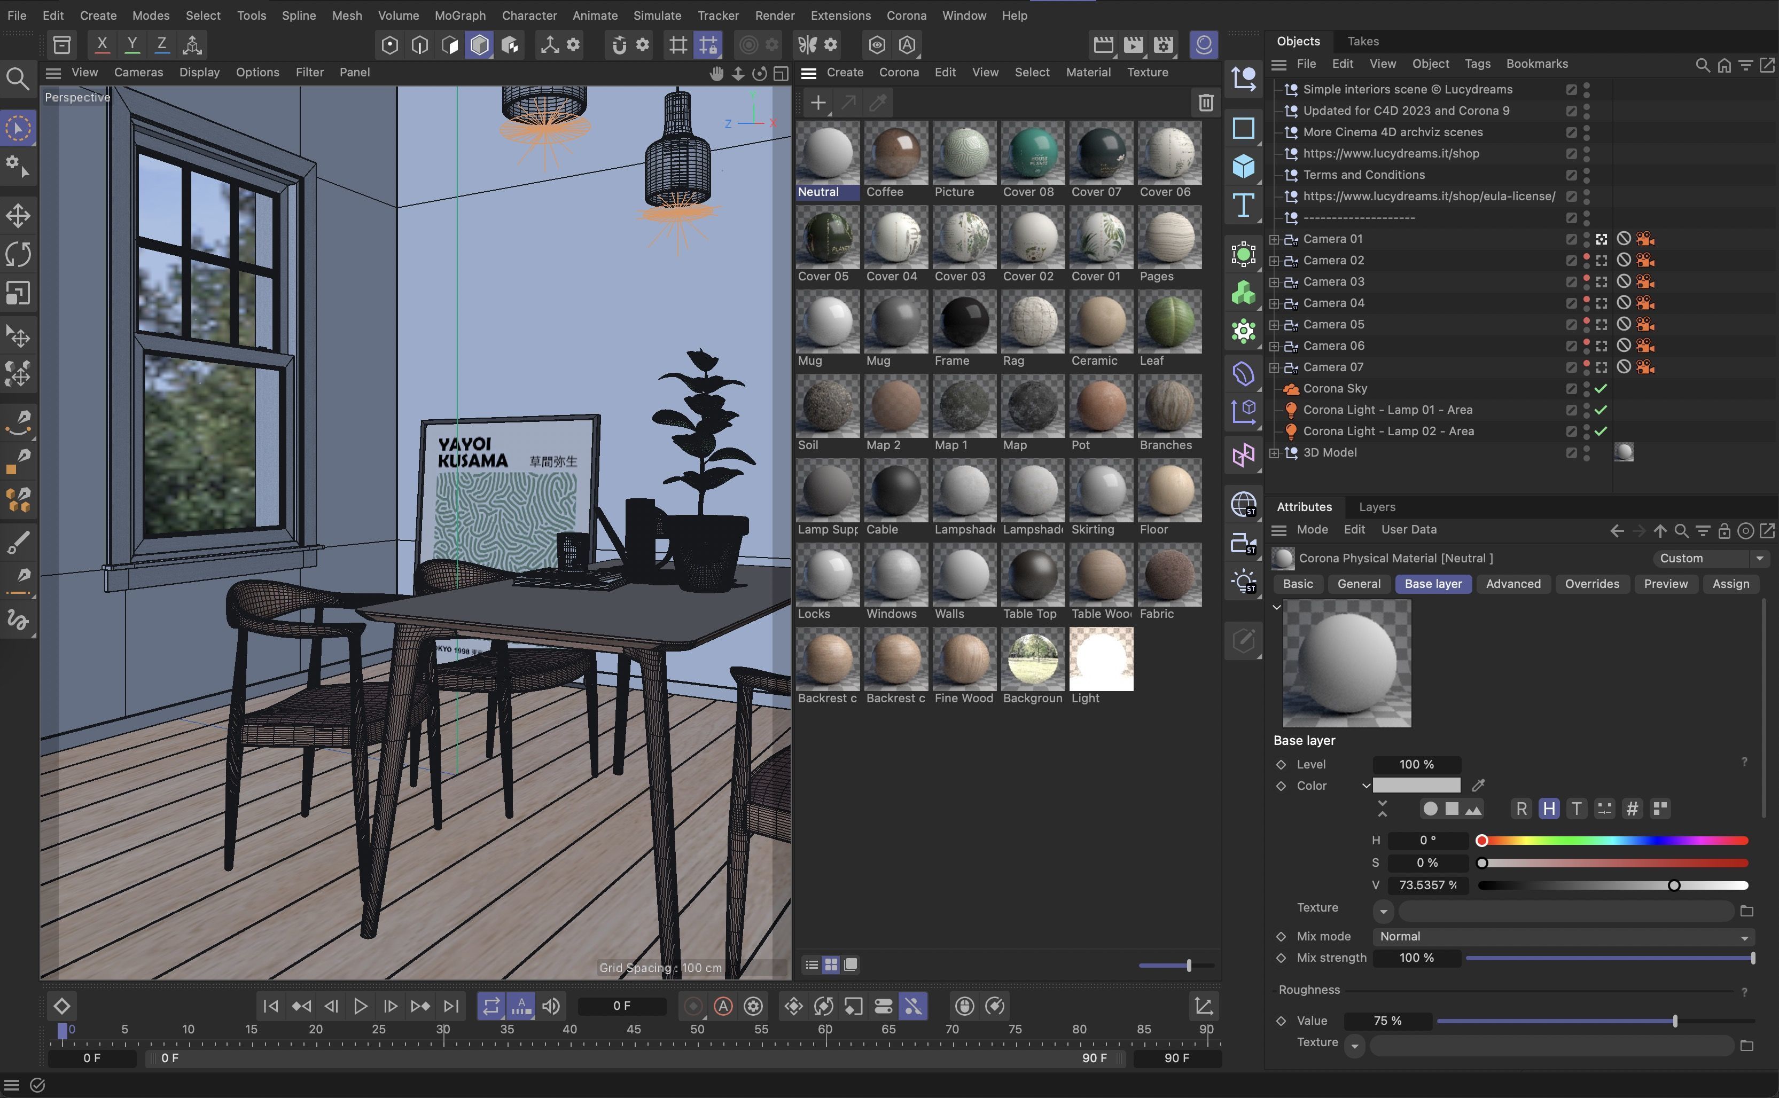Click the current frame 0 F field
This screenshot has width=1779, height=1098.
pyautogui.click(x=622, y=1007)
